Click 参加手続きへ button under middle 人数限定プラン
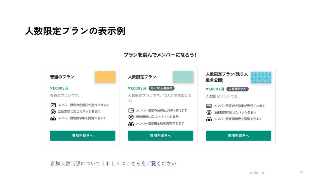This screenshot has height=182, width=326. [x=161, y=136]
